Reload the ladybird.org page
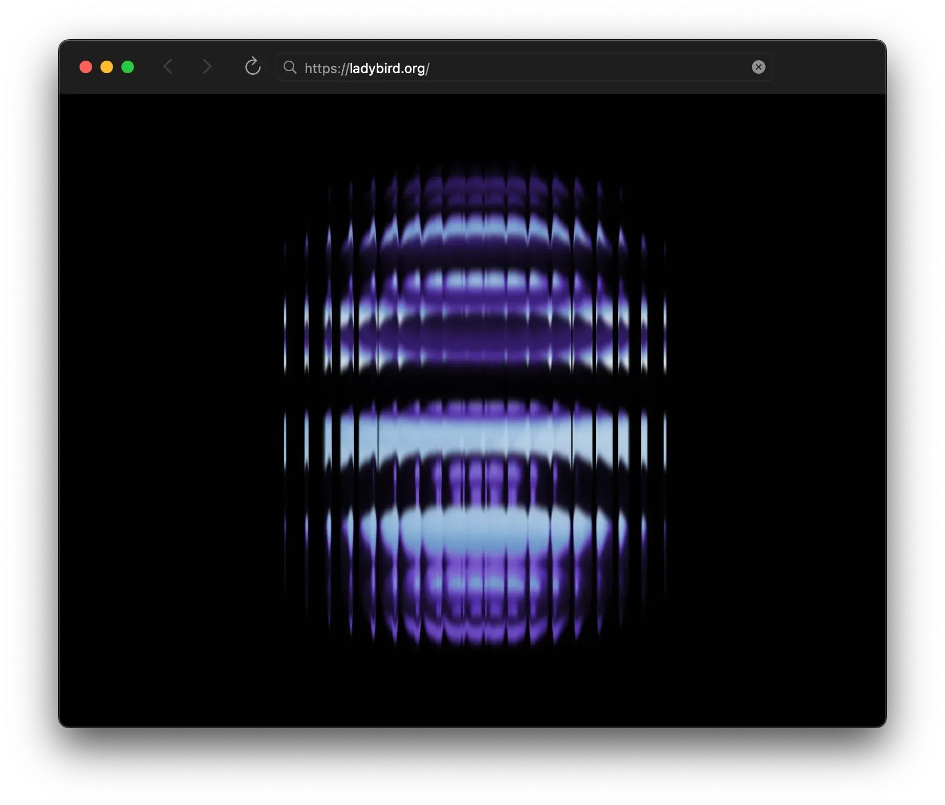945x805 pixels. point(253,67)
